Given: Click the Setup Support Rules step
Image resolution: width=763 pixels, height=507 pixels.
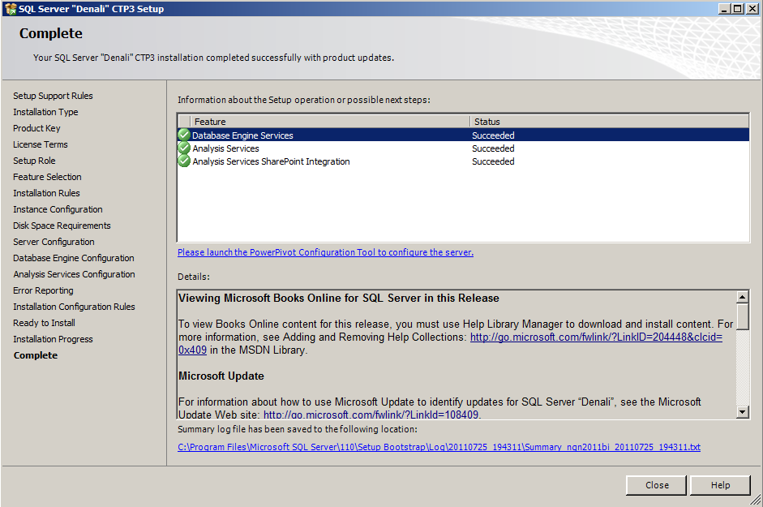Looking at the screenshot, I should click(53, 96).
